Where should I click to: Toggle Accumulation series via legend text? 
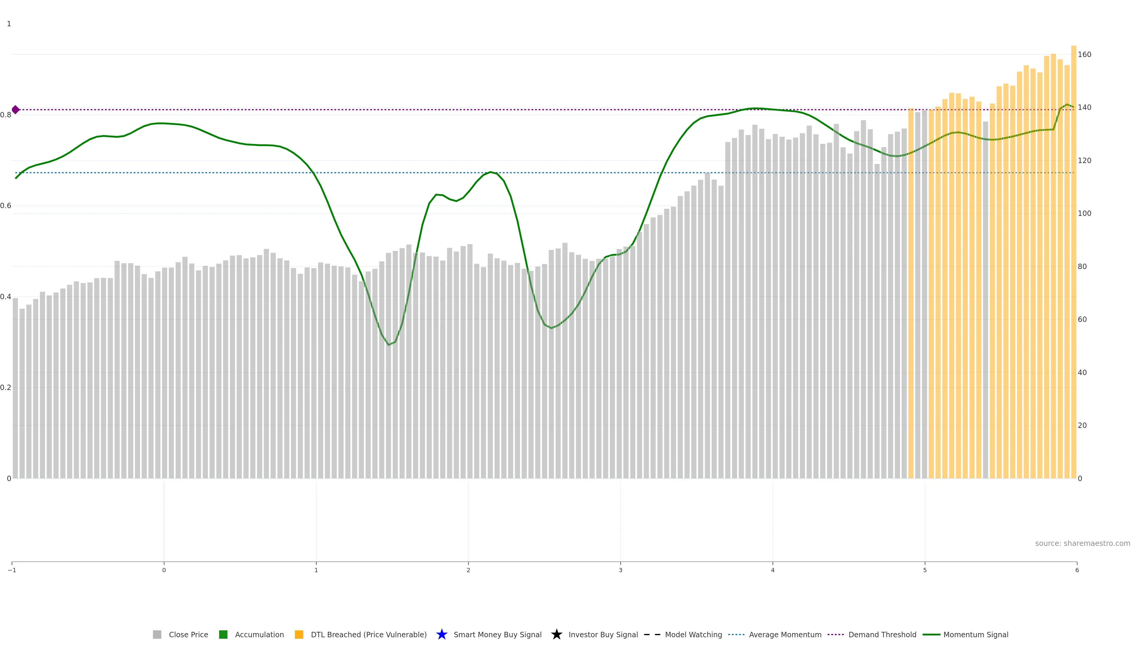[x=259, y=634]
